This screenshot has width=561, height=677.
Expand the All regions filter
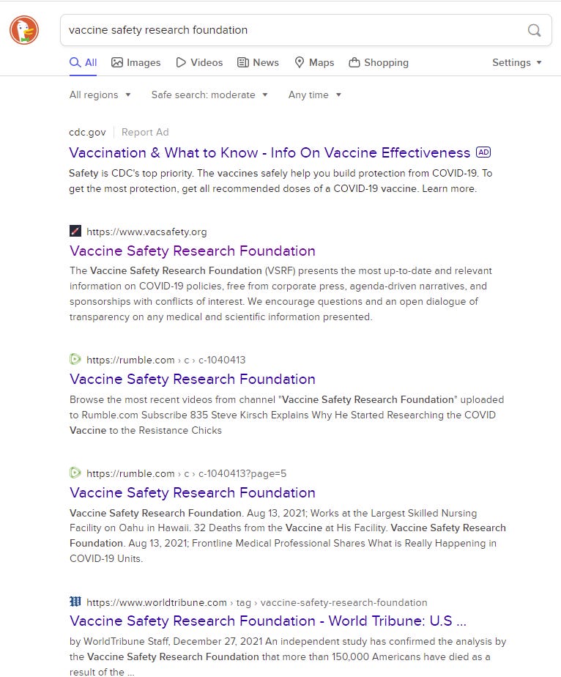(x=100, y=95)
